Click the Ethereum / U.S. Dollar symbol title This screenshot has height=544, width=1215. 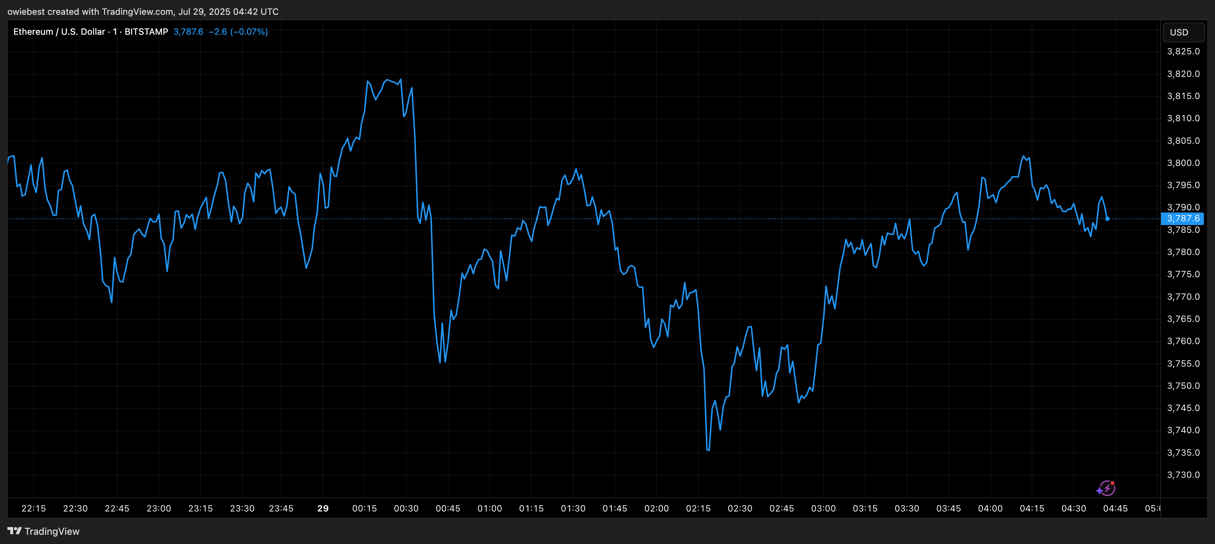(x=59, y=31)
